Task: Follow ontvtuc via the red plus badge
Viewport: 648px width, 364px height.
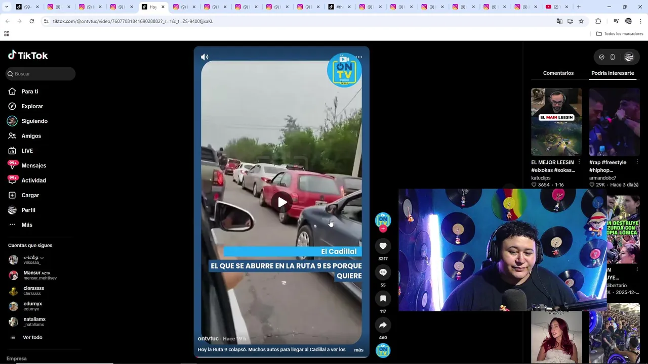Action: pyautogui.click(x=383, y=229)
